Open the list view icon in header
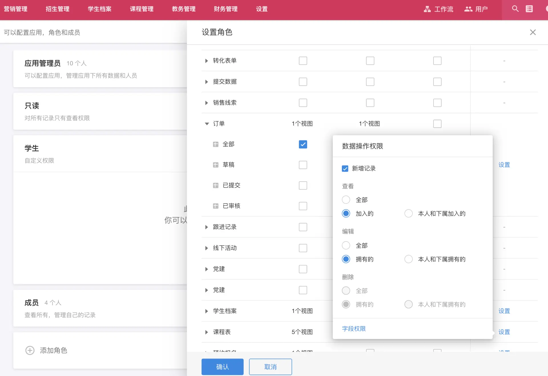 pyautogui.click(x=529, y=9)
